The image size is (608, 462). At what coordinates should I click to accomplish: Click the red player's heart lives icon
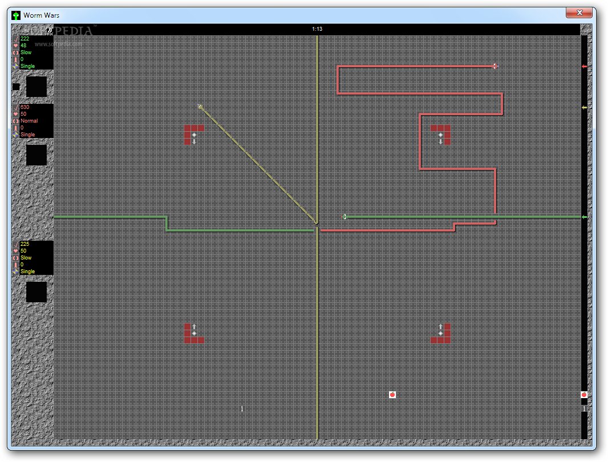pyautogui.click(x=16, y=114)
